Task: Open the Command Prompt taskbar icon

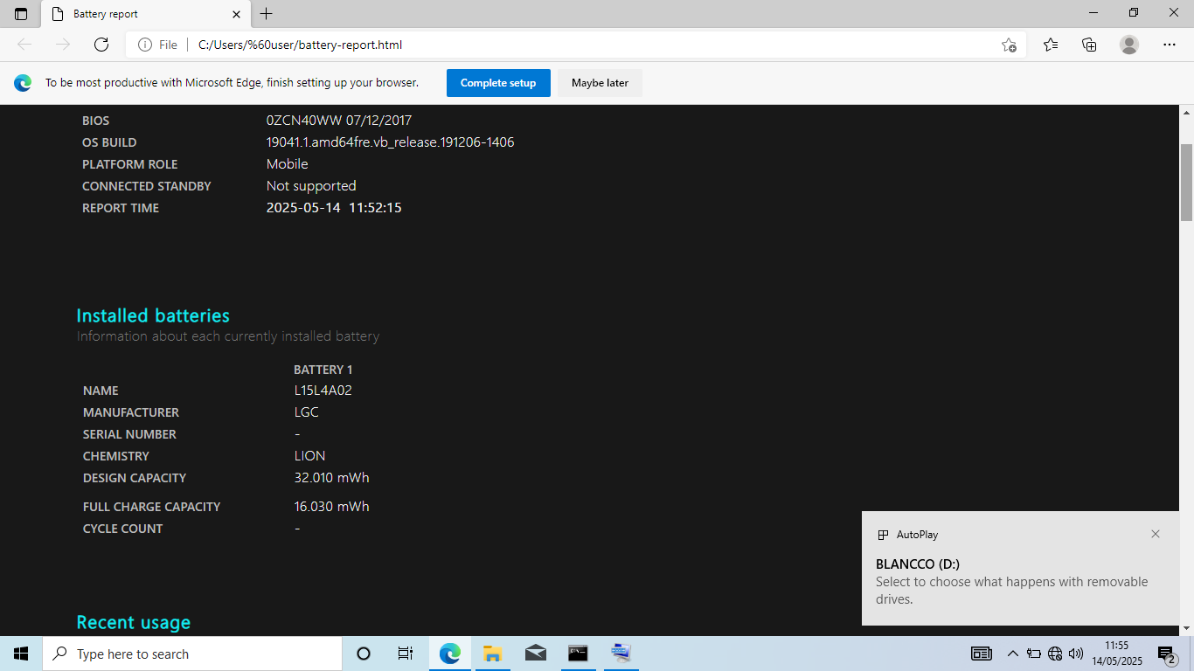Action: [578, 654]
